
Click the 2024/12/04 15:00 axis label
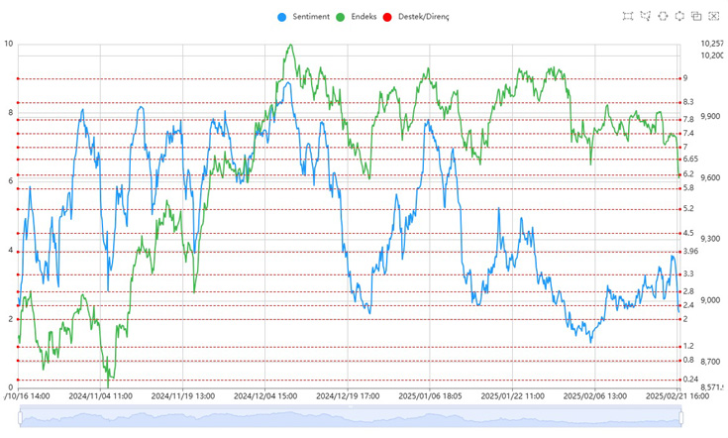click(x=265, y=395)
